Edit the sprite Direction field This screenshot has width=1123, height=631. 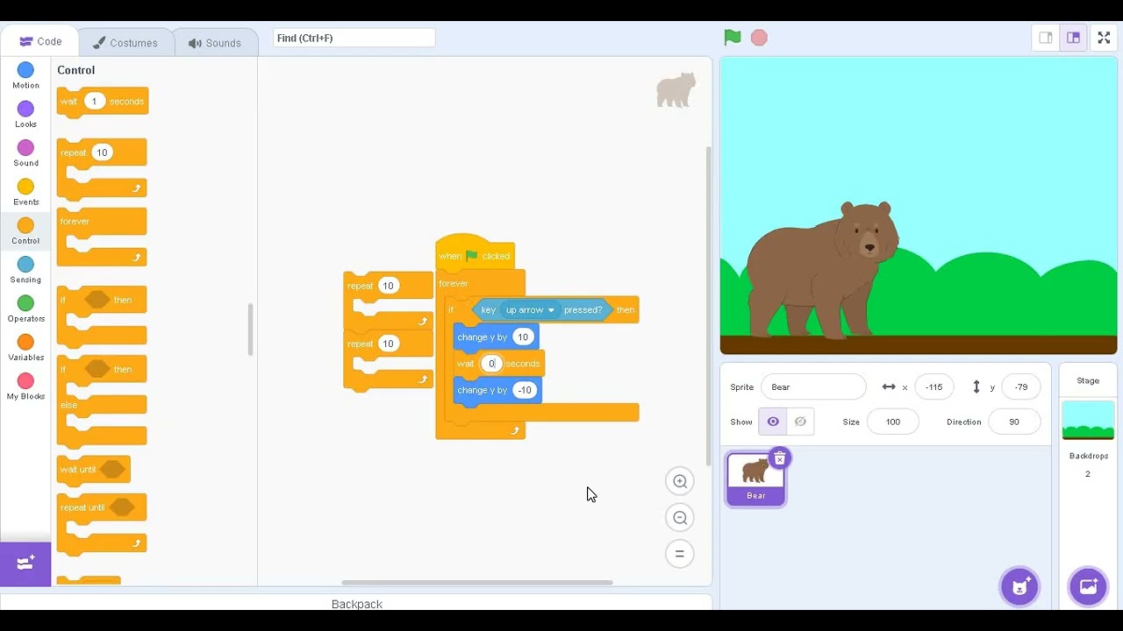click(1014, 422)
